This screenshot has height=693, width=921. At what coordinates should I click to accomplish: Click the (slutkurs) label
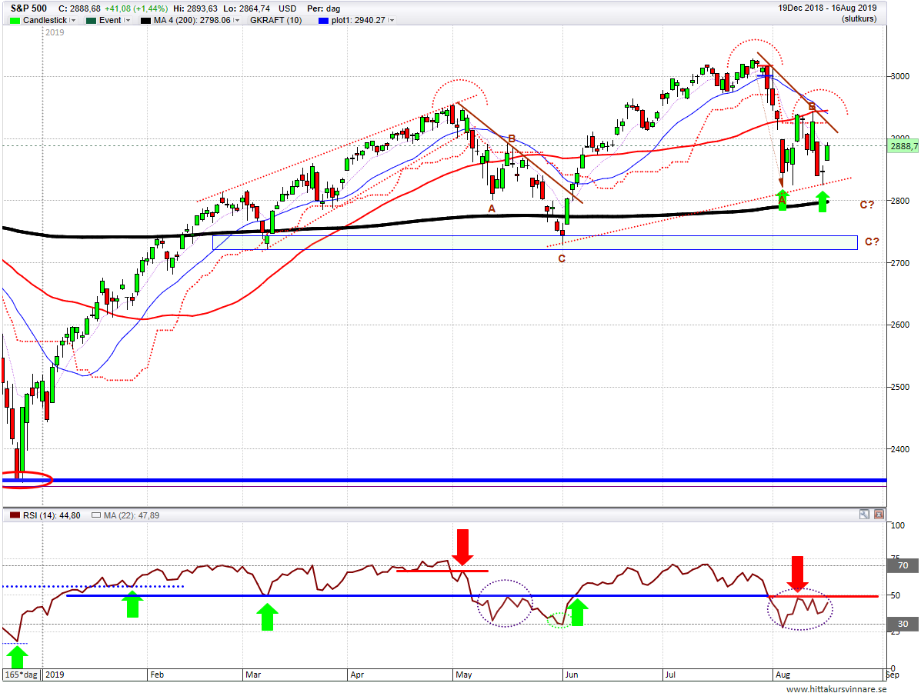(859, 18)
